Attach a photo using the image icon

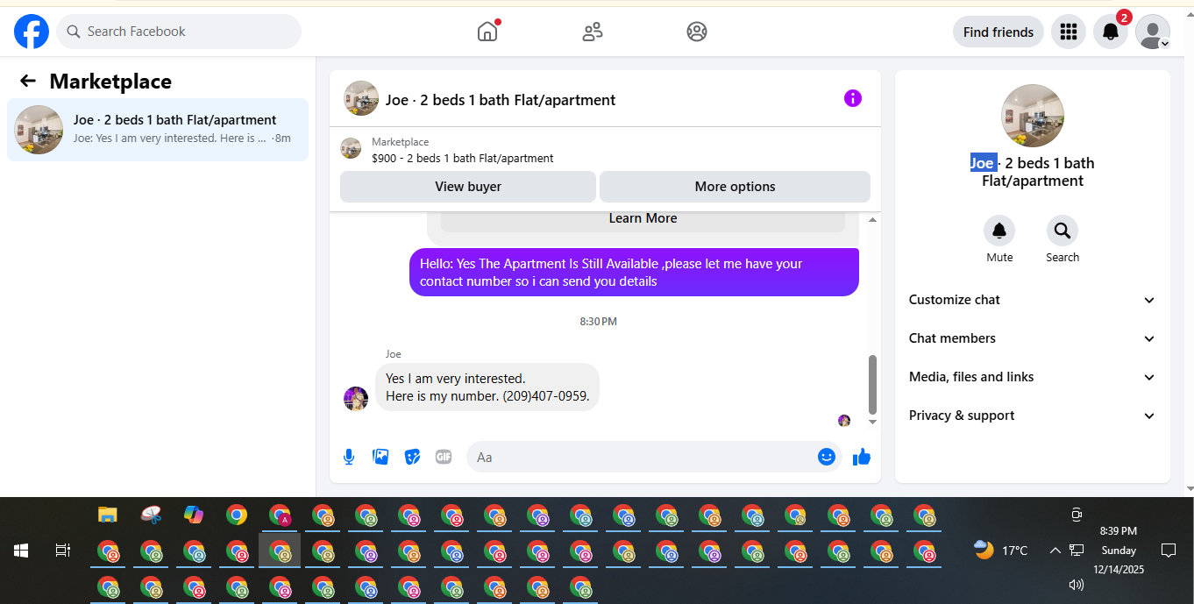pyautogui.click(x=380, y=457)
